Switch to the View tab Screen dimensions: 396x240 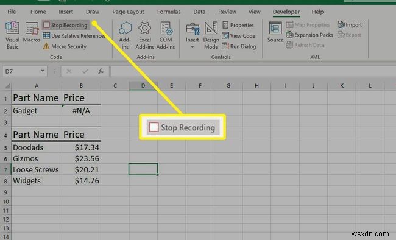click(x=254, y=12)
